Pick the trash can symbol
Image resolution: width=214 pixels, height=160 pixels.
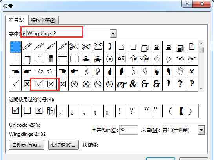[x=51, y=59]
